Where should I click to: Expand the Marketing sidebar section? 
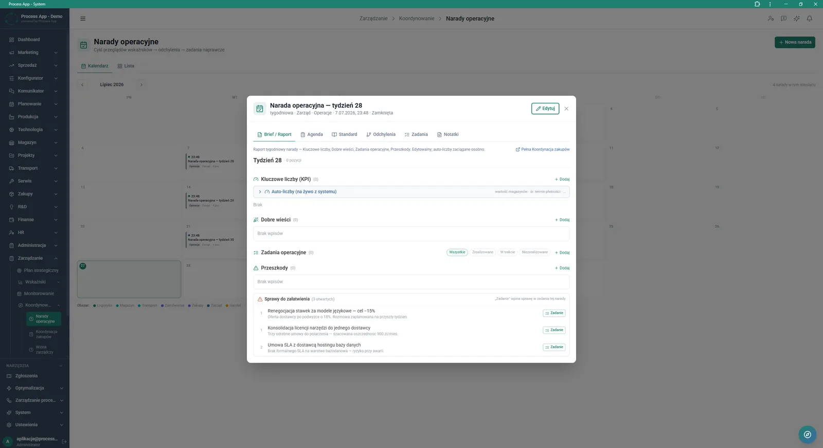[x=34, y=52]
